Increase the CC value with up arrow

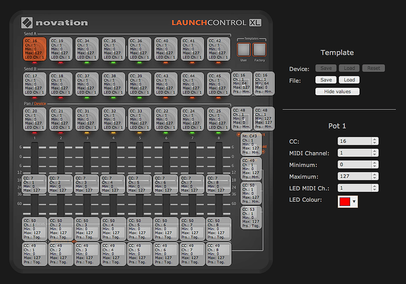click(375, 139)
